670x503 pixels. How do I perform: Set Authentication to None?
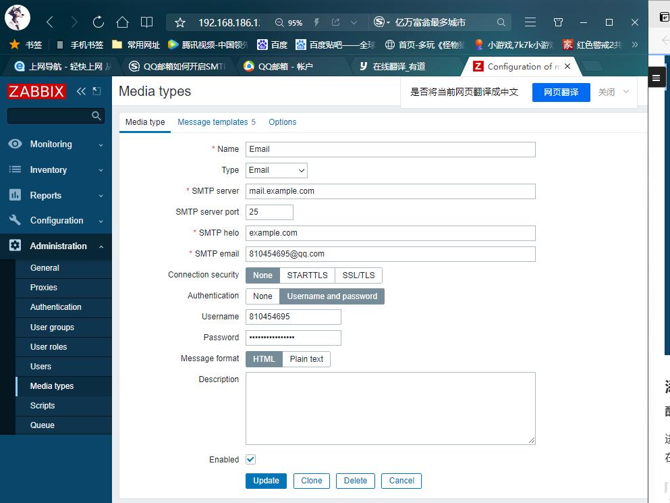pos(262,296)
